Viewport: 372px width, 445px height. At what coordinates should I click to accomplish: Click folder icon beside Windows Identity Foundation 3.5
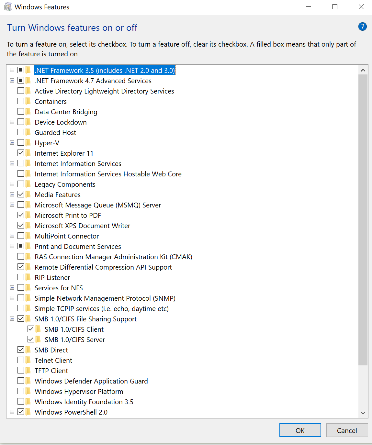(28, 402)
